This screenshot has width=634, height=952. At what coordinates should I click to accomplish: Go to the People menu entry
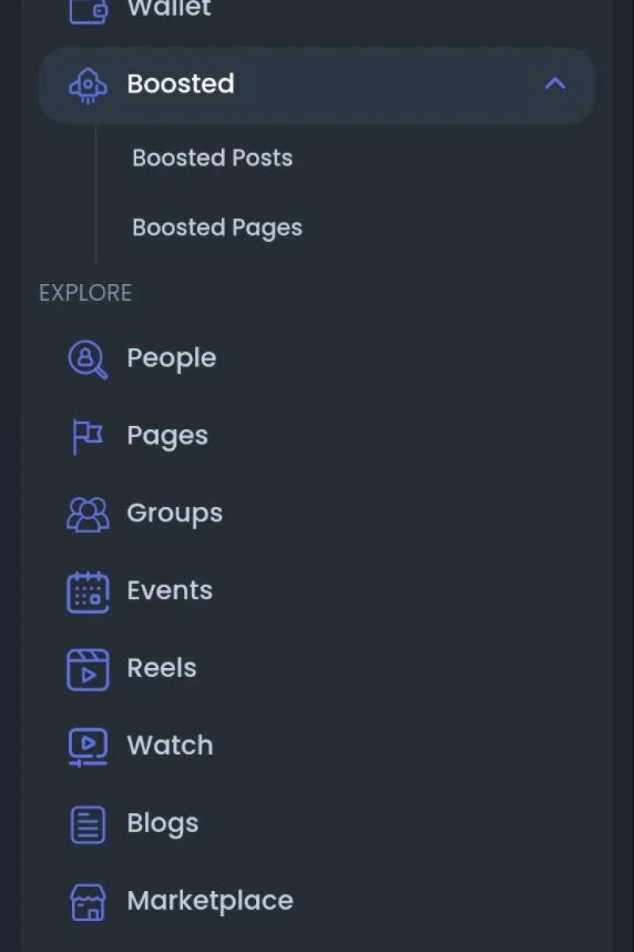[x=171, y=359]
